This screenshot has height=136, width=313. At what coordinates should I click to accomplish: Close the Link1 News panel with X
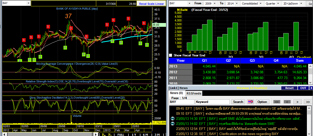coord(311,88)
